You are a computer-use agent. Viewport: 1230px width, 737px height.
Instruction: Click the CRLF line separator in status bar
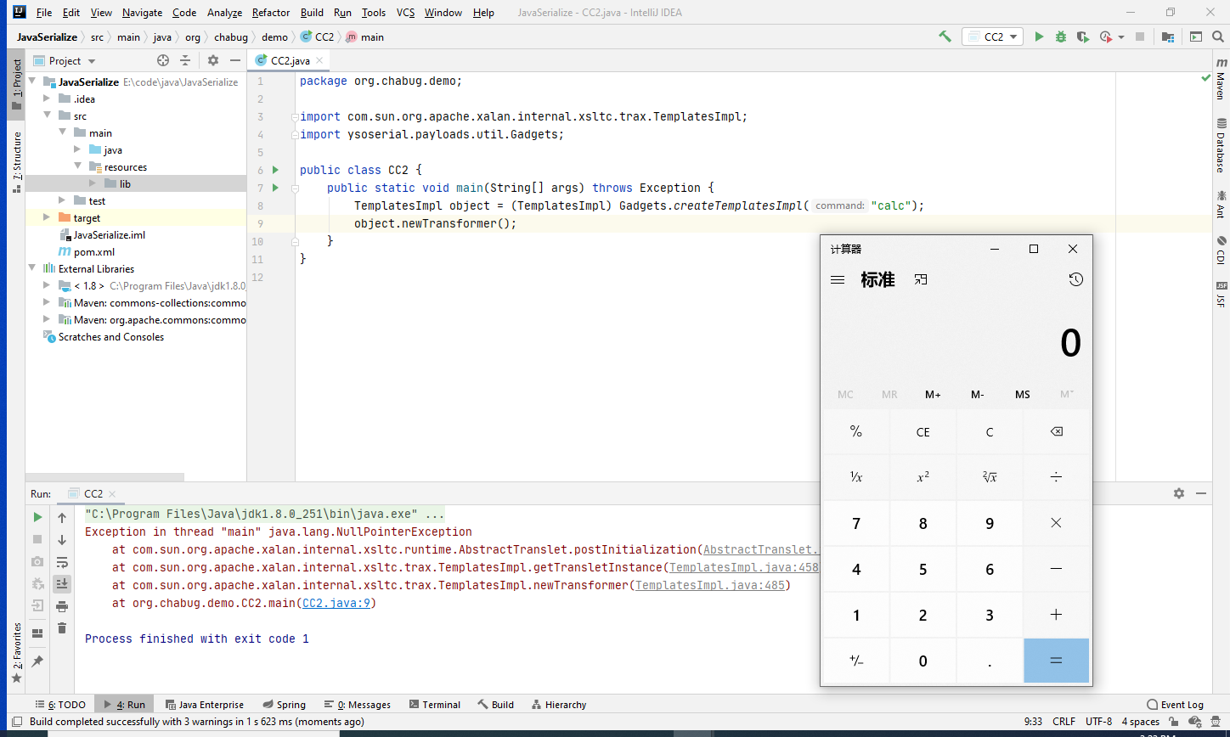(x=1064, y=722)
